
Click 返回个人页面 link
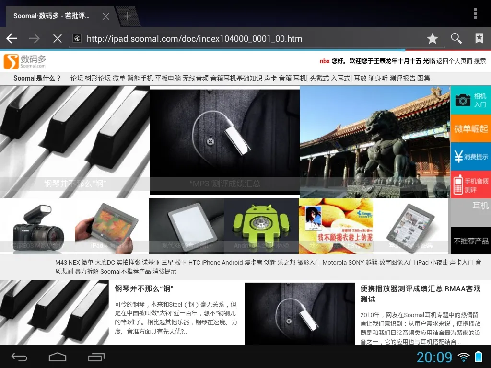pos(455,61)
